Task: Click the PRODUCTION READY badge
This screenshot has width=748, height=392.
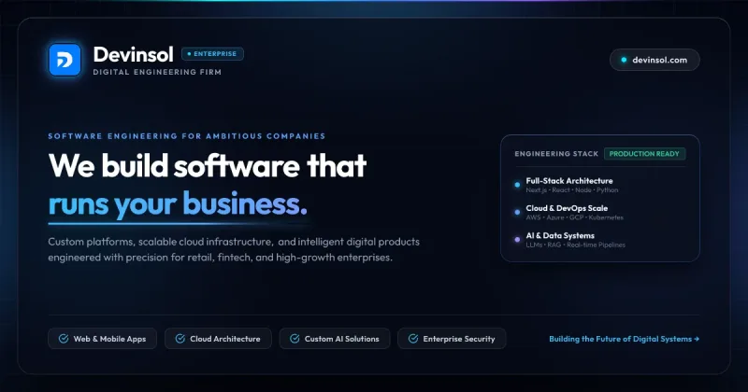Action: 644,154
